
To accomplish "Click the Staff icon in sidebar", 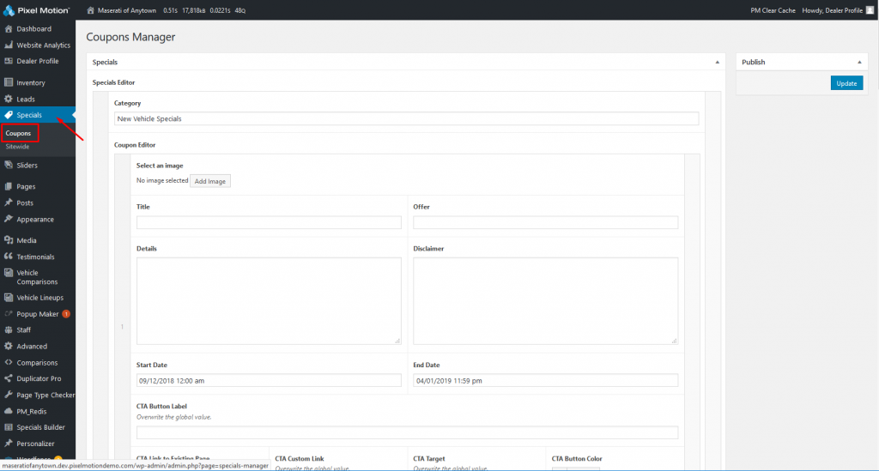I will click(9, 329).
